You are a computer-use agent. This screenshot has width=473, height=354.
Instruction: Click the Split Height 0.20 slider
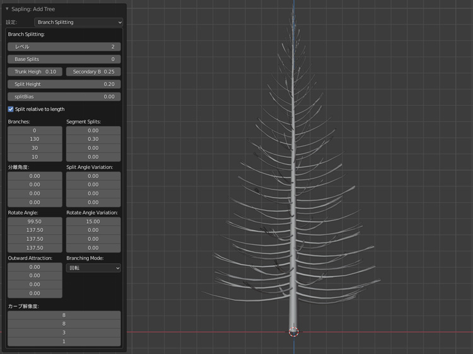point(64,84)
